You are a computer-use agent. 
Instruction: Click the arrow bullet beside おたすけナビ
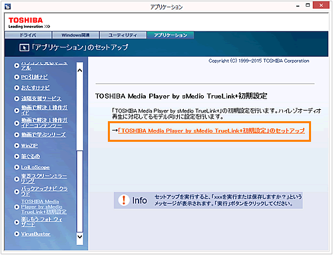pos(17,88)
